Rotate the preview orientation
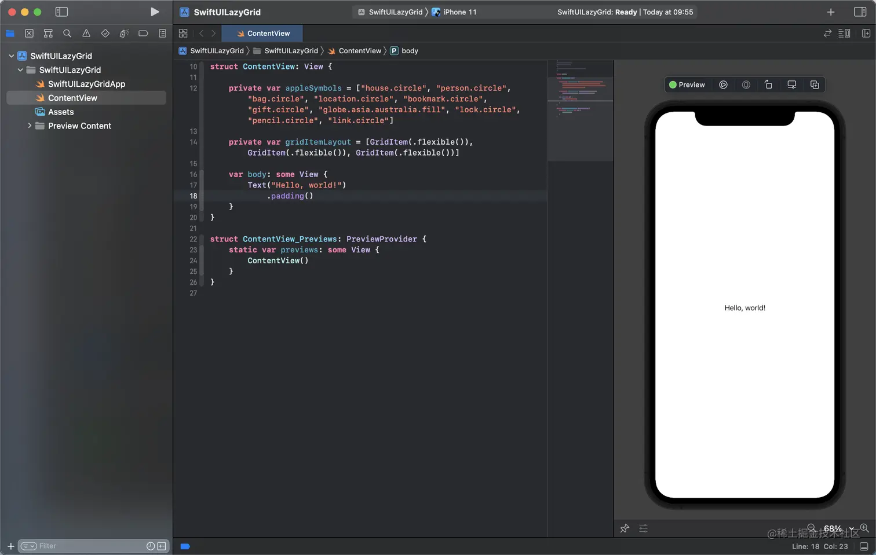Image resolution: width=876 pixels, height=555 pixels. pos(768,84)
